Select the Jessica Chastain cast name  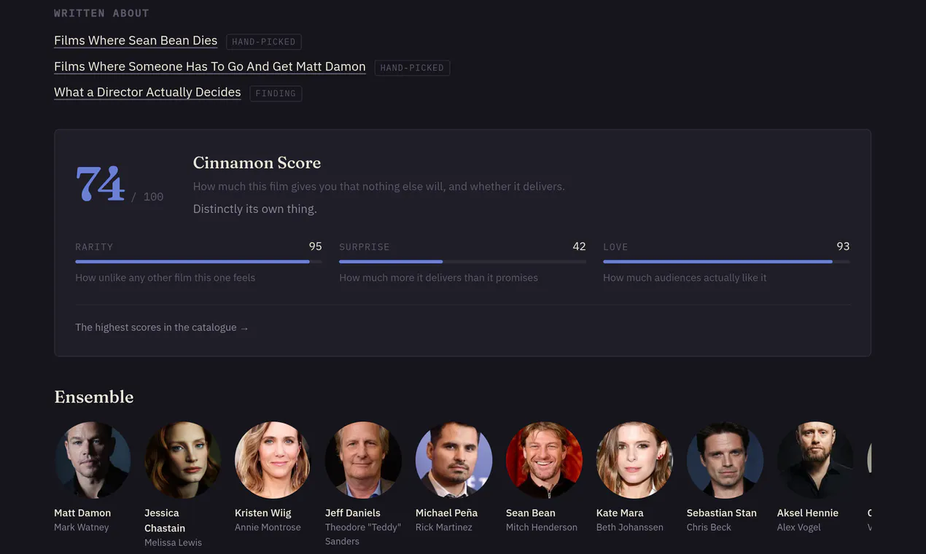tap(165, 520)
